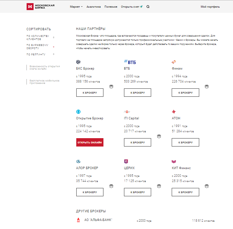Click the ЦЕРИХ logo icon

(x=126, y=161)
